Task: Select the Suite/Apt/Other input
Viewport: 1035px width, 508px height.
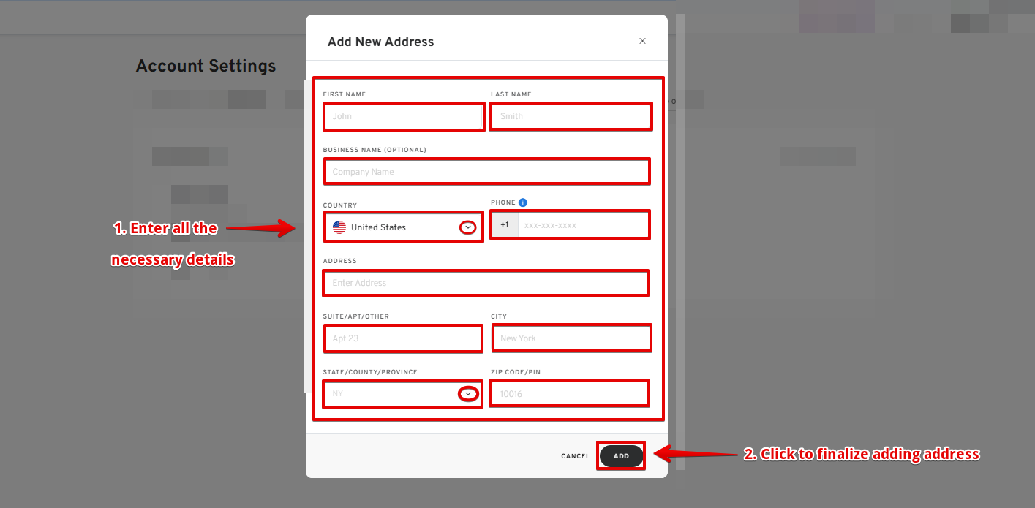Action: (x=403, y=338)
